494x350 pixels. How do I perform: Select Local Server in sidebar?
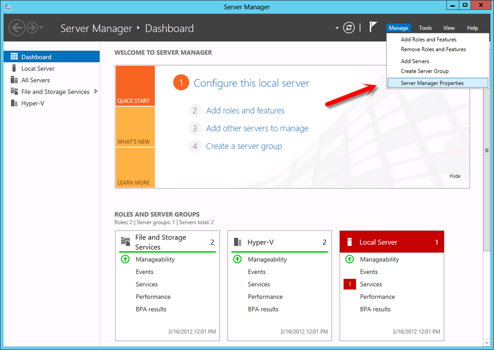pos(38,68)
